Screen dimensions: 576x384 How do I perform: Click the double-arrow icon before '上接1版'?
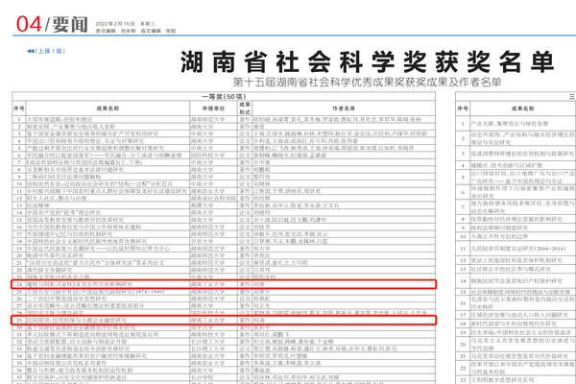tap(31, 51)
